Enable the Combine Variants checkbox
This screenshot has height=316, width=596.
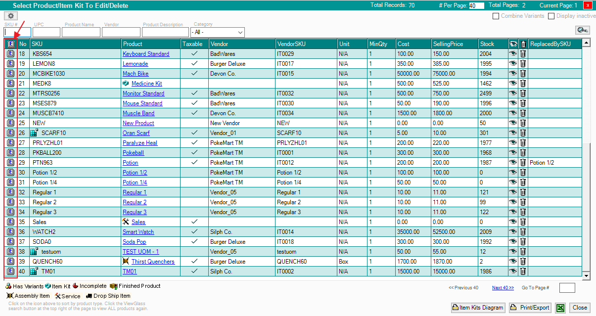496,16
